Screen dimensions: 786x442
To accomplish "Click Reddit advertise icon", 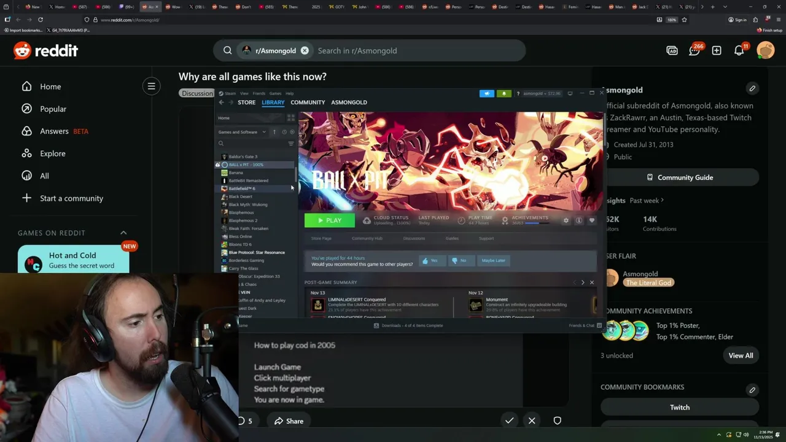I will 672,50.
